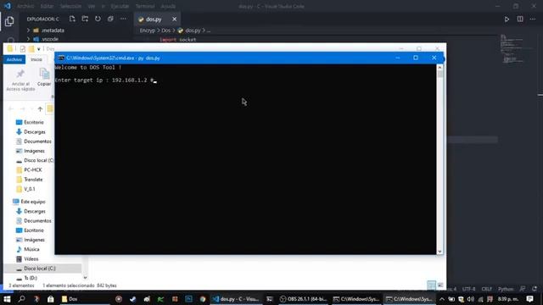Select the dos.py editor tab

tap(154, 19)
